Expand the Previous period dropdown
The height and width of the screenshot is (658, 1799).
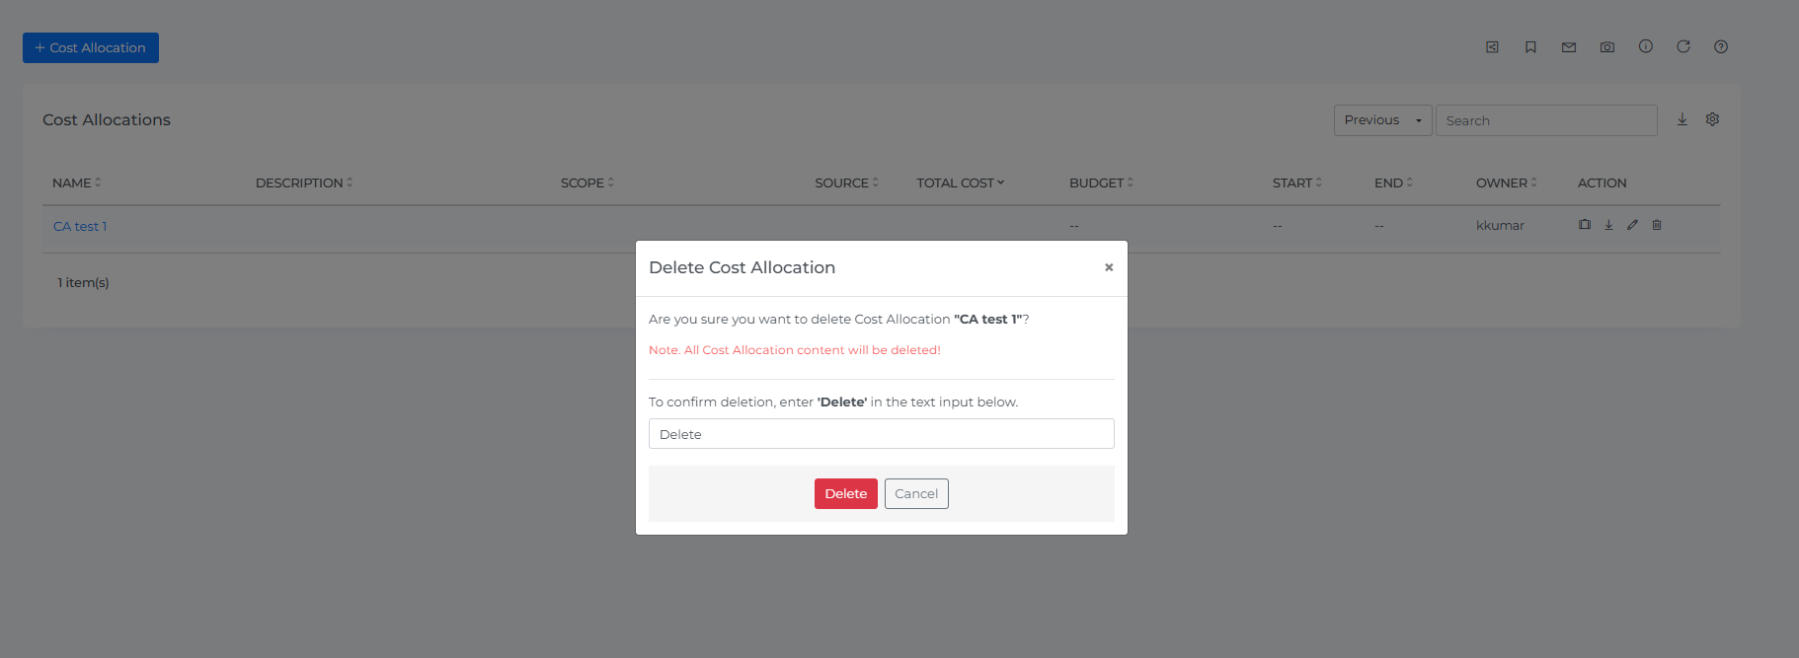click(1381, 120)
